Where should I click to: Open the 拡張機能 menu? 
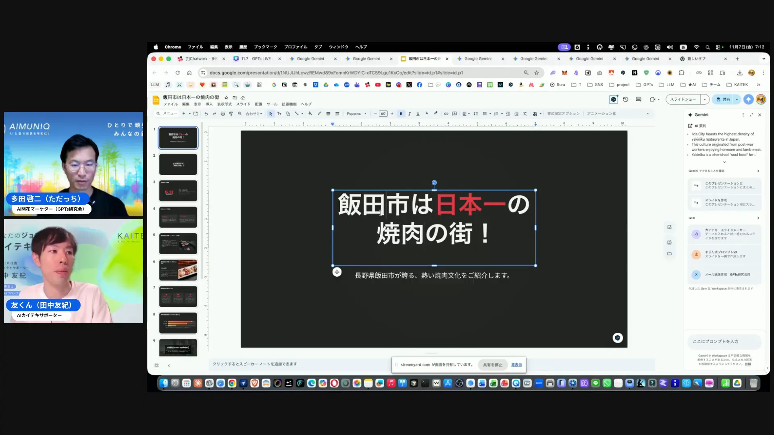coord(289,104)
